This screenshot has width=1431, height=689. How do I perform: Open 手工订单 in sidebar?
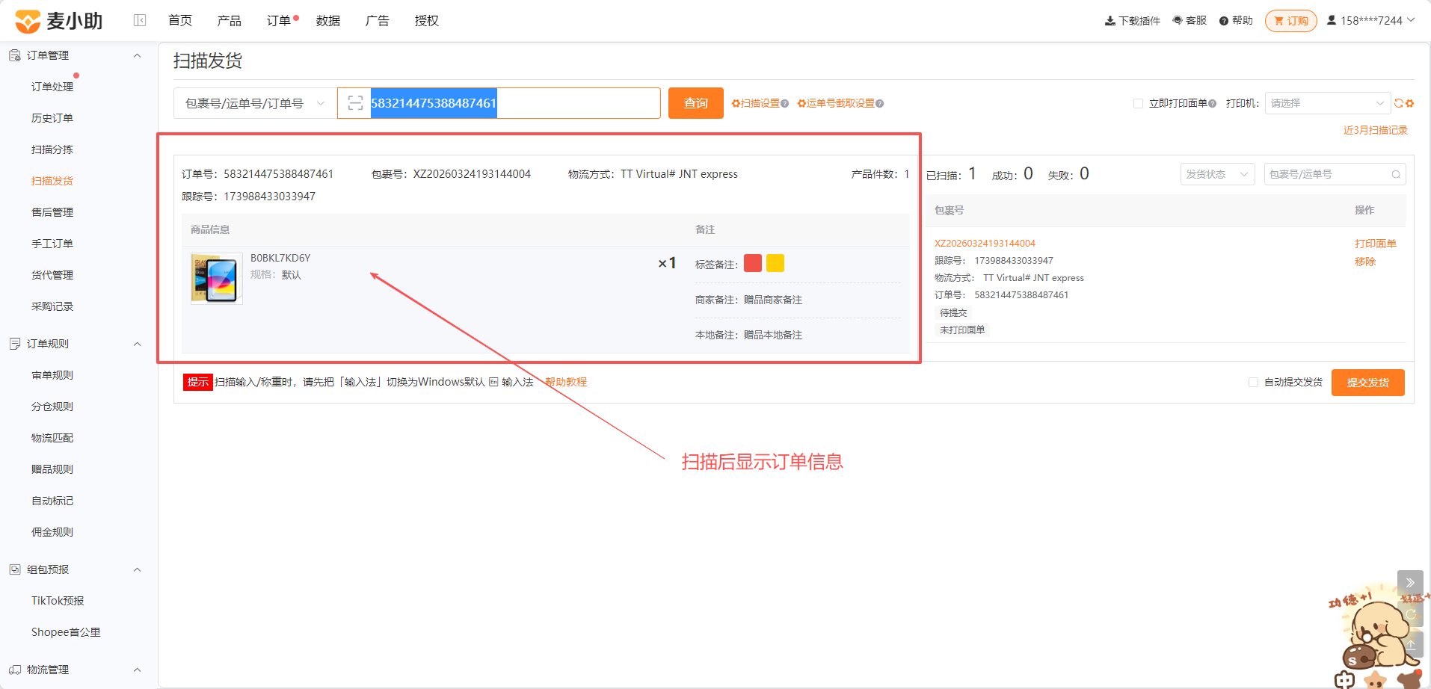coord(52,244)
